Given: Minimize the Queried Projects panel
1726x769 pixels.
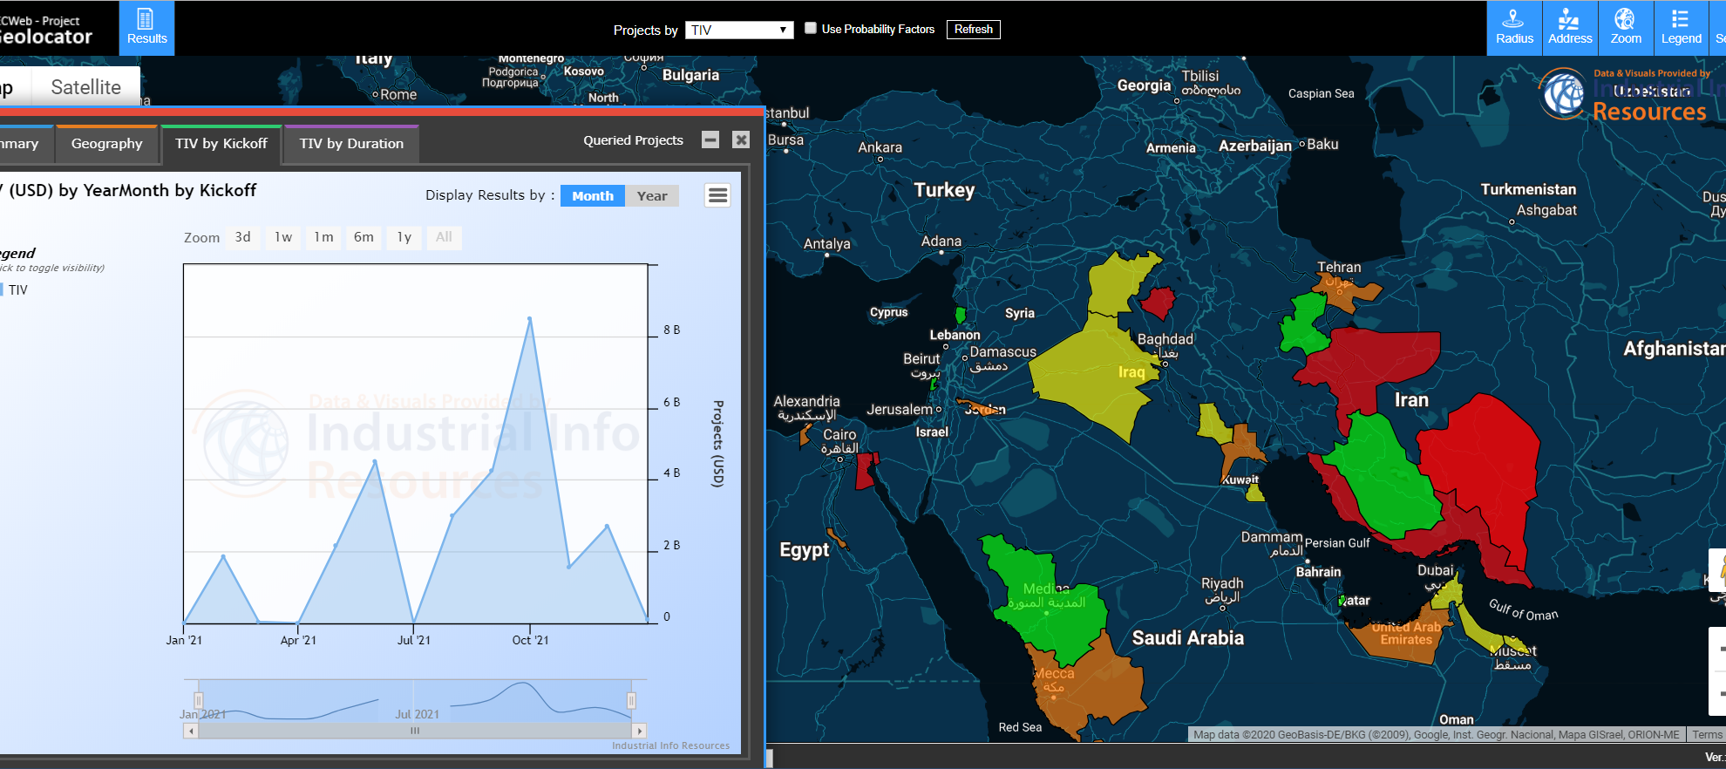Looking at the screenshot, I should tap(710, 140).
